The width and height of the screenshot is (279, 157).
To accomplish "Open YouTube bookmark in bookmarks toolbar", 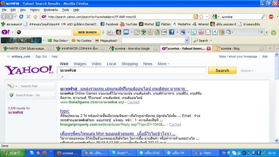I will [x=129, y=24].
